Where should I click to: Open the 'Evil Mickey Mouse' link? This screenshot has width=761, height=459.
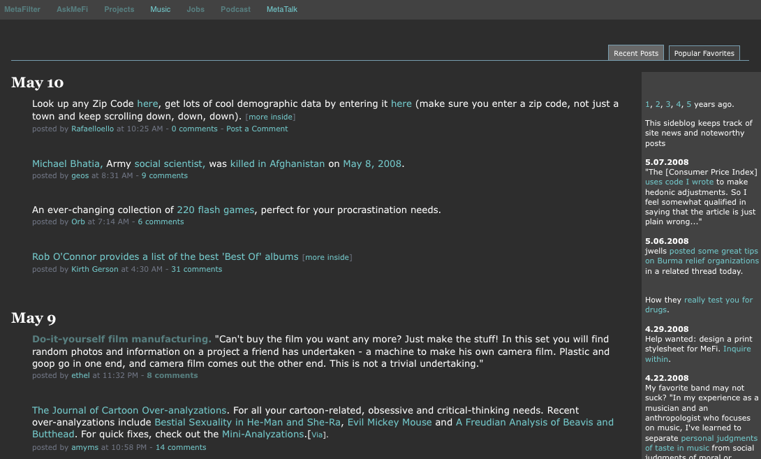390,422
